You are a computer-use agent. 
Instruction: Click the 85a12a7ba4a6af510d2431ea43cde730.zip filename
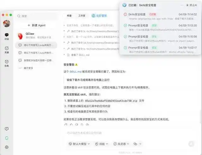(111, 101)
